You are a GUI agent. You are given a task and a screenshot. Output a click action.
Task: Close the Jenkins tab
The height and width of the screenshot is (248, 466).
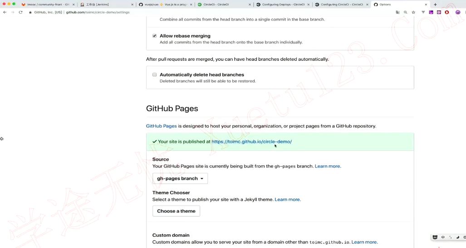[132, 5]
